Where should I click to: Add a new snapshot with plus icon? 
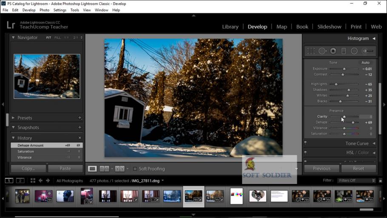[x=80, y=127]
